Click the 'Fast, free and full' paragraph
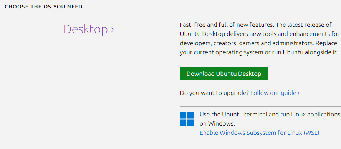This screenshot has width=341, height=149. pos(260,39)
